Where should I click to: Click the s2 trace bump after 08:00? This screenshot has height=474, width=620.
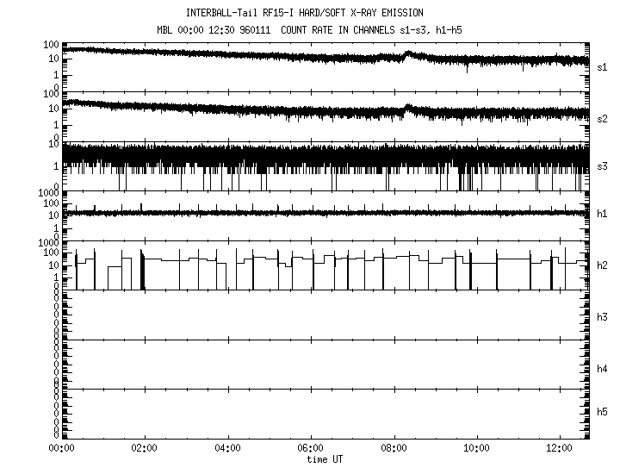tap(410, 109)
